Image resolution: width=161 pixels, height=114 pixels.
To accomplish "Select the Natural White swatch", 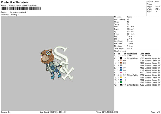I will [x=121, y=75].
